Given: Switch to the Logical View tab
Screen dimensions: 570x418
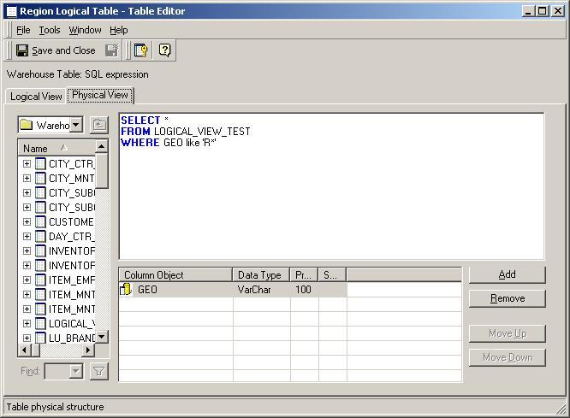Looking at the screenshot, I should (x=35, y=97).
